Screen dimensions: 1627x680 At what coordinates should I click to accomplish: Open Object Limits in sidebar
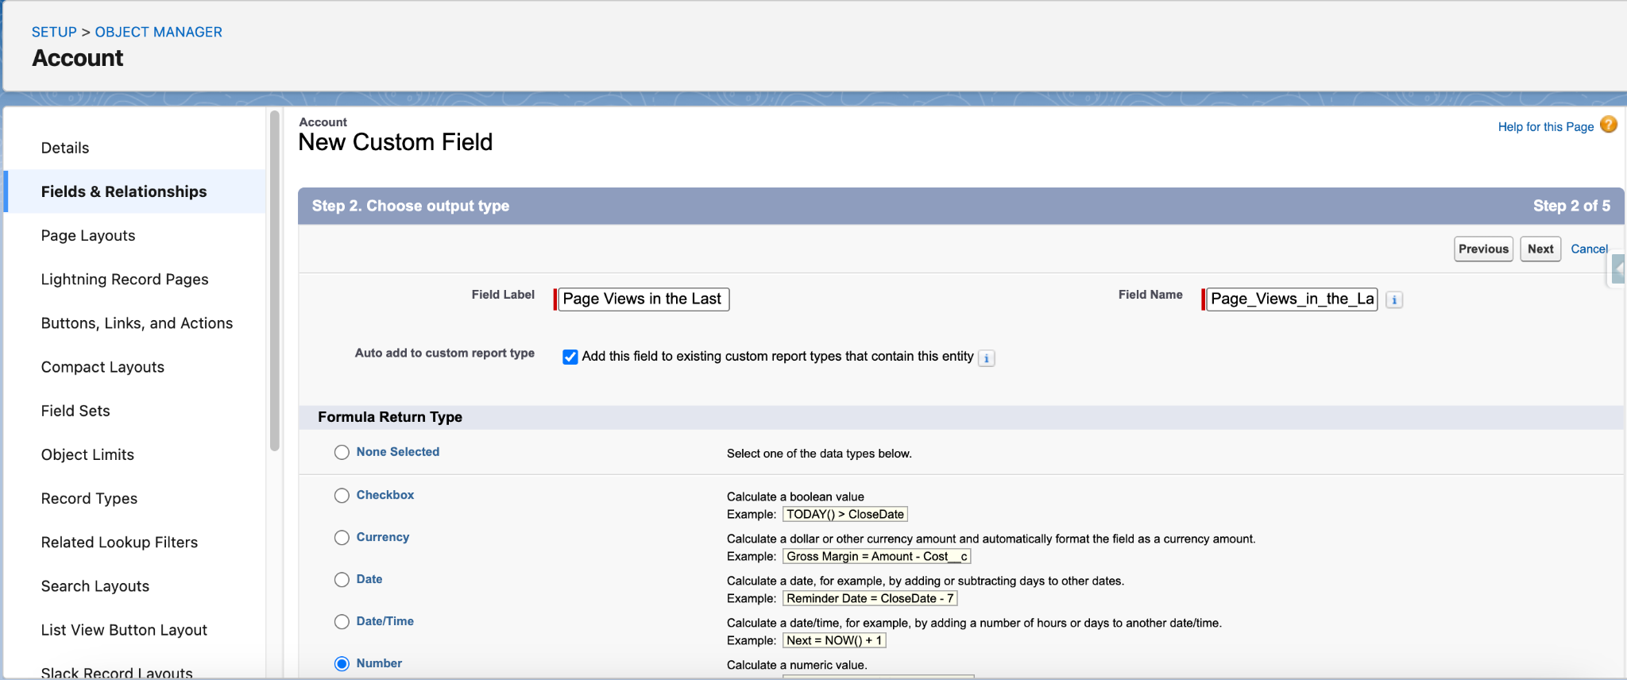coord(87,454)
